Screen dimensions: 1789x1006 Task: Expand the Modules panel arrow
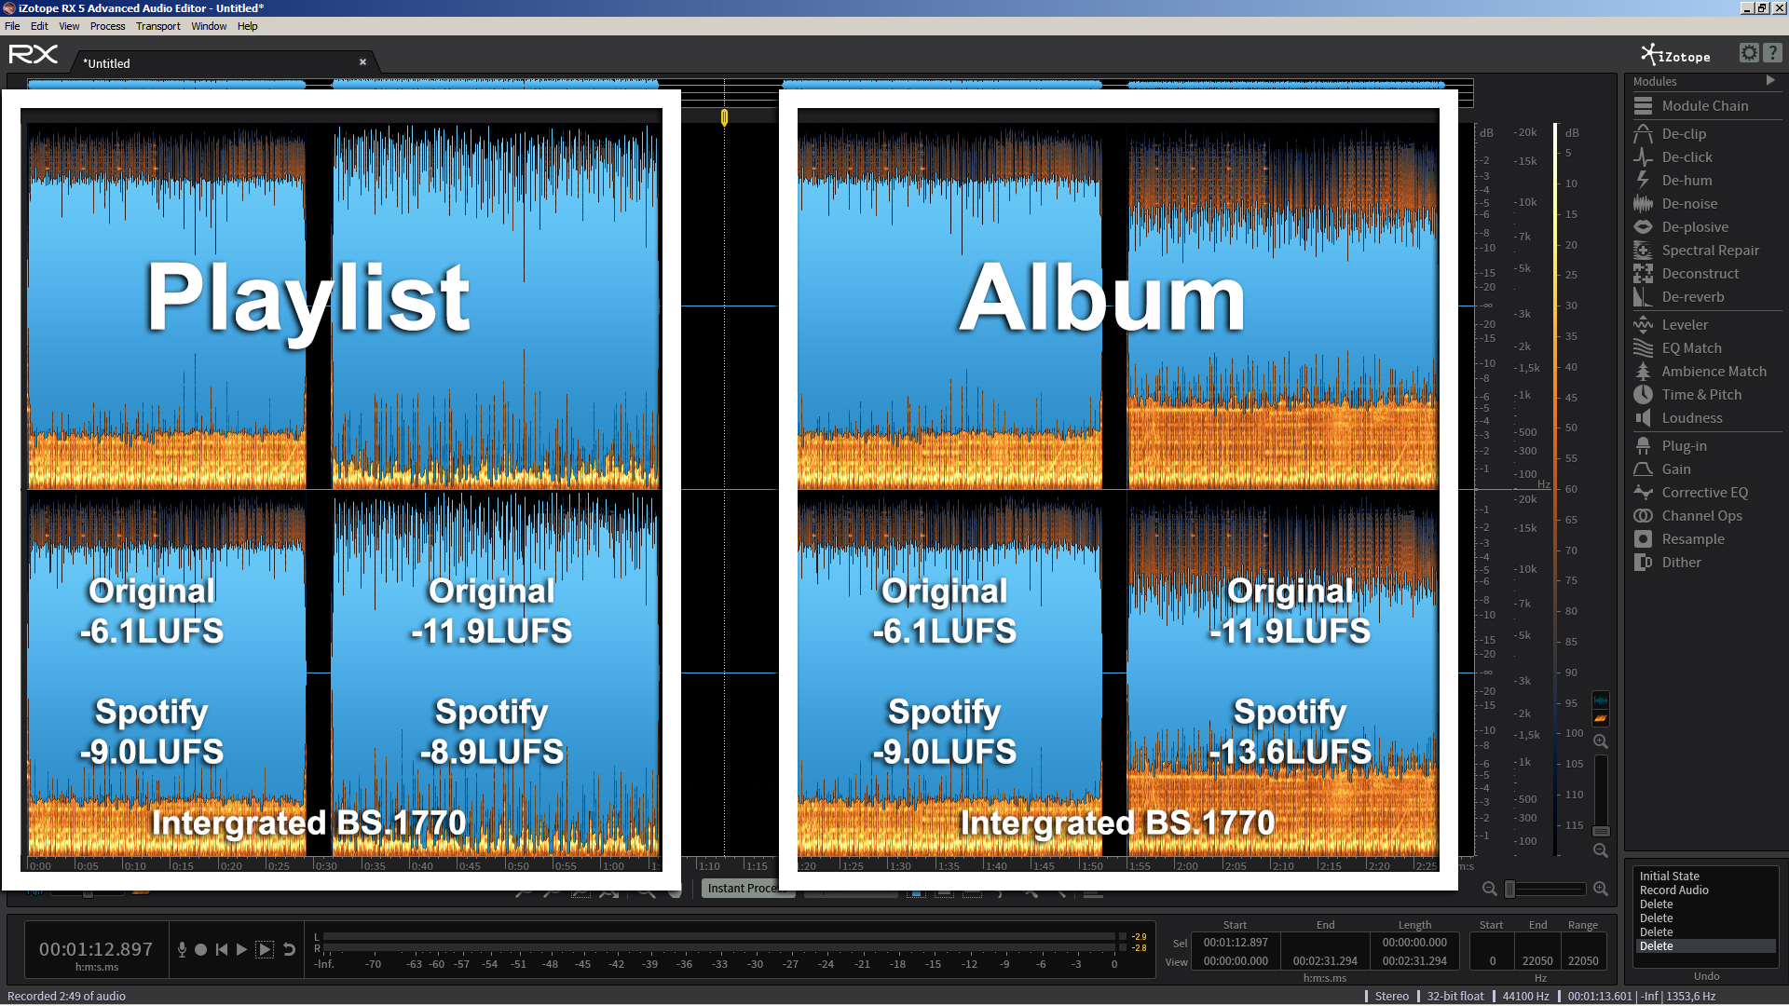coord(1770,81)
